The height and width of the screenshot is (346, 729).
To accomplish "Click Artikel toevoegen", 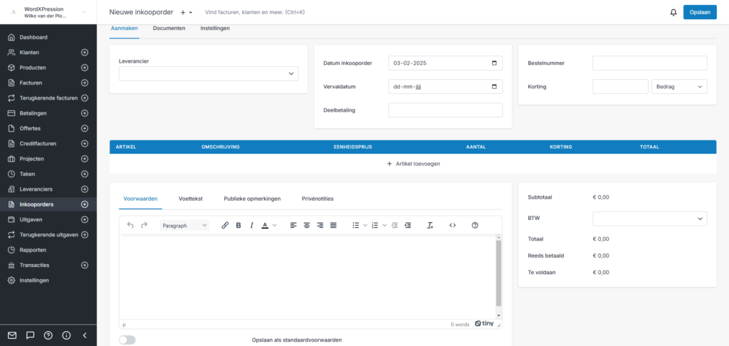I will click(x=414, y=164).
